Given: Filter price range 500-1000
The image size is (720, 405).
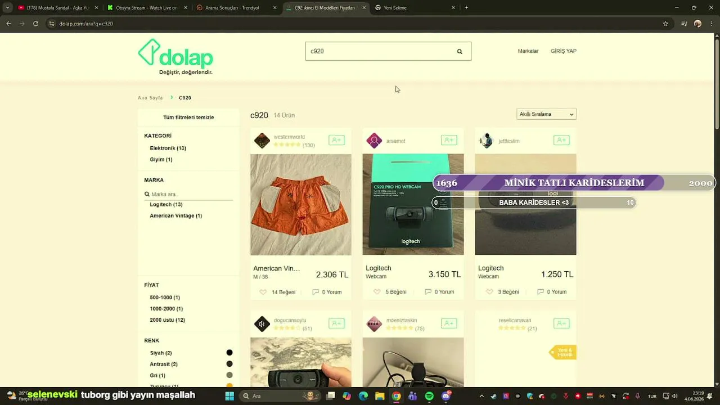Looking at the screenshot, I should (165, 298).
